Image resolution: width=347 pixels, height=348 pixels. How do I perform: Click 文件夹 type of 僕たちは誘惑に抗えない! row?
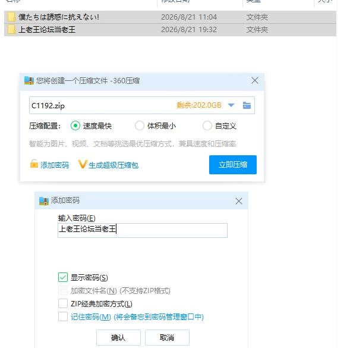pyautogui.click(x=257, y=17)
